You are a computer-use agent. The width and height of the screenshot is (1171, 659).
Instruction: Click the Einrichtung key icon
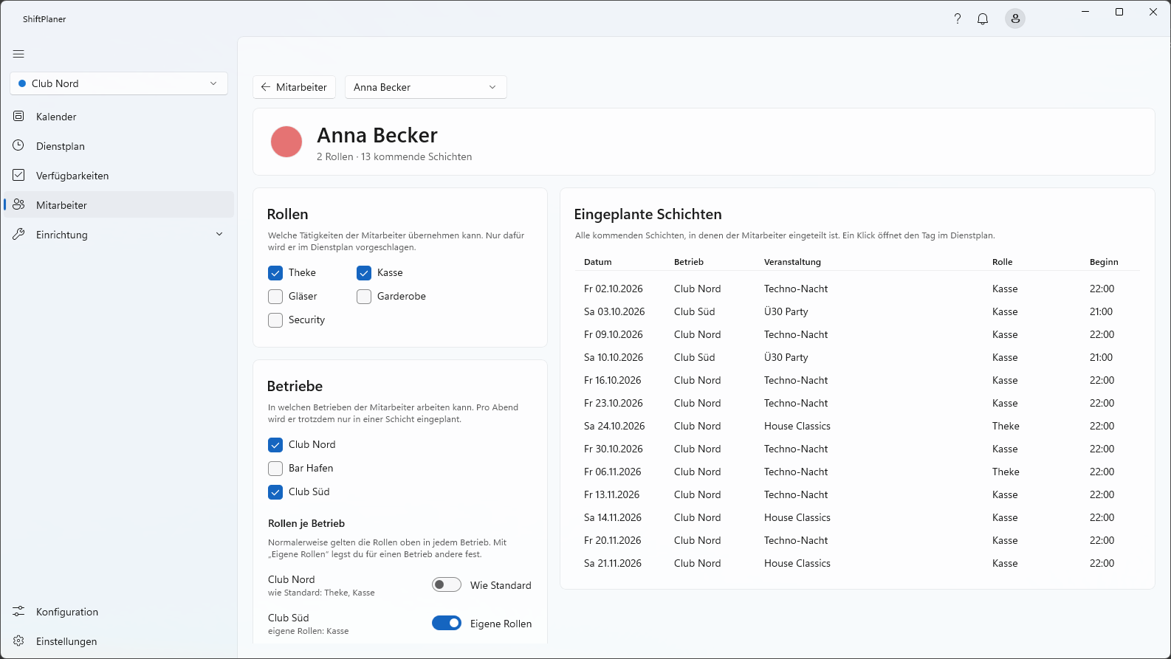tap(19, 234)
